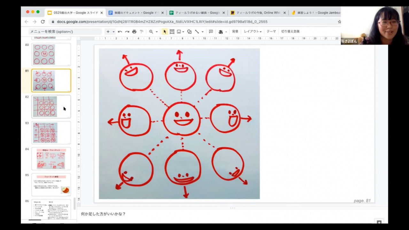Click the Print icon
This screenshot has height=230, width=409.
[134, 32]
